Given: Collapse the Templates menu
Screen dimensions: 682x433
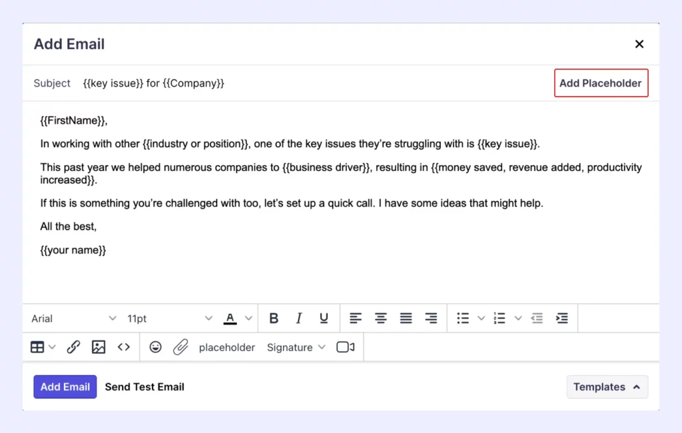Looking at the screenshot, I should [x=606, y=386].
